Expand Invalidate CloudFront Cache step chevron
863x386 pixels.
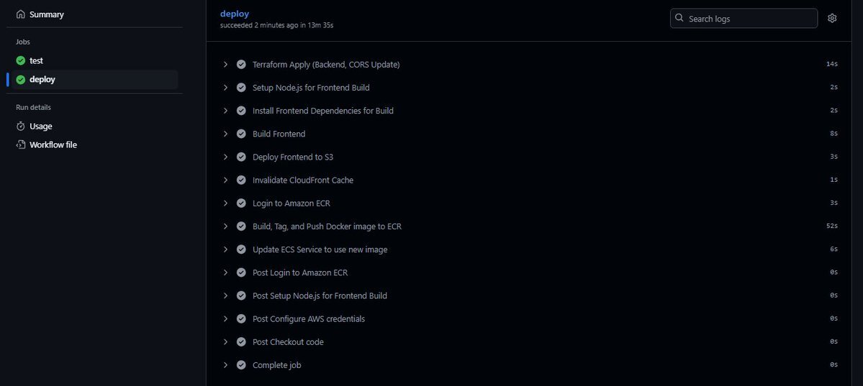(x=225, y=180)
